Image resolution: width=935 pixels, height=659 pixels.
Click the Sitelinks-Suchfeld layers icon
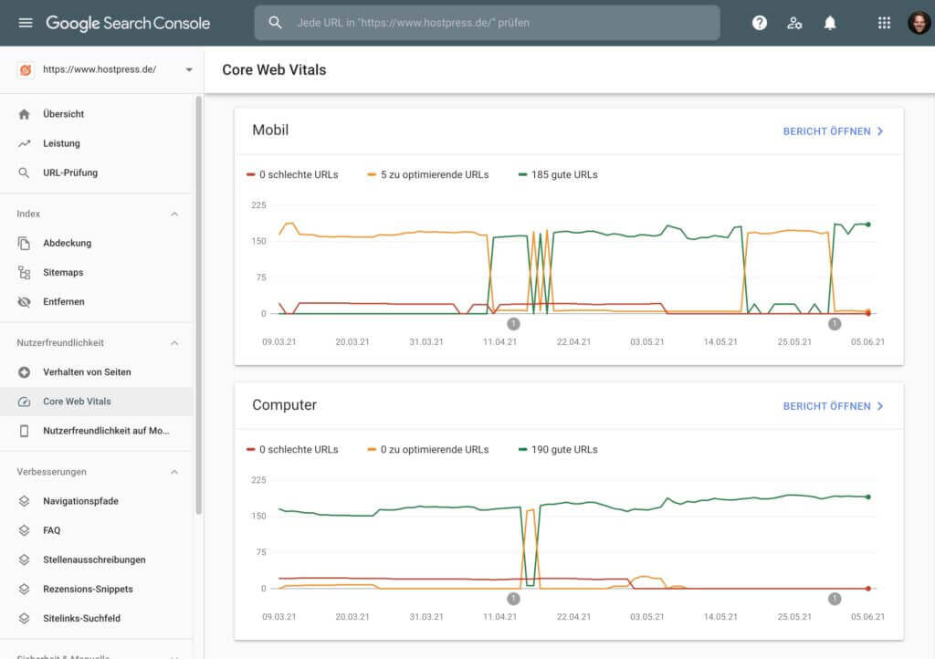coord(24,618)
